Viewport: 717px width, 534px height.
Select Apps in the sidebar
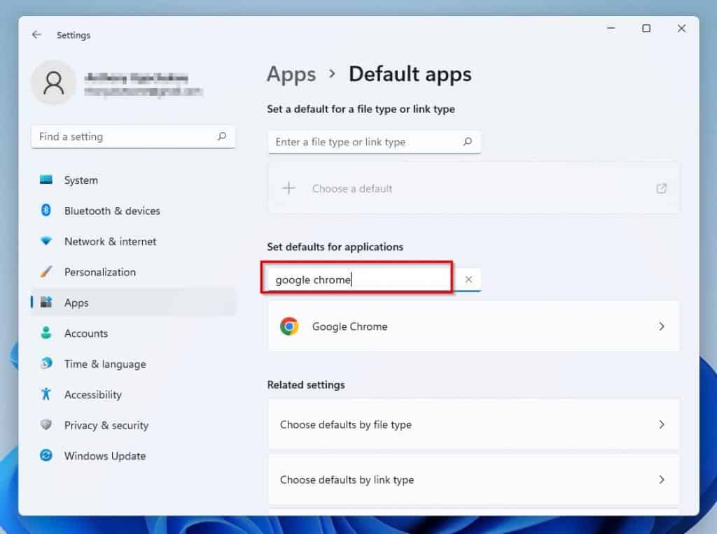pos(134,302)
